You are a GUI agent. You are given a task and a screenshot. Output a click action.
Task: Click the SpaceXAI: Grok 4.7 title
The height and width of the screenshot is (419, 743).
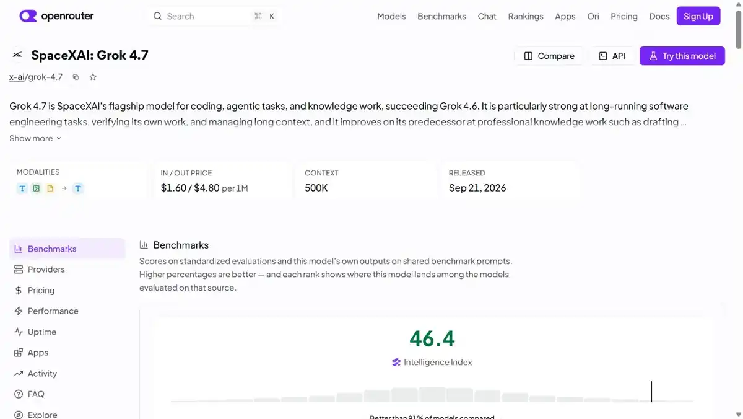[x=90, y=55]
